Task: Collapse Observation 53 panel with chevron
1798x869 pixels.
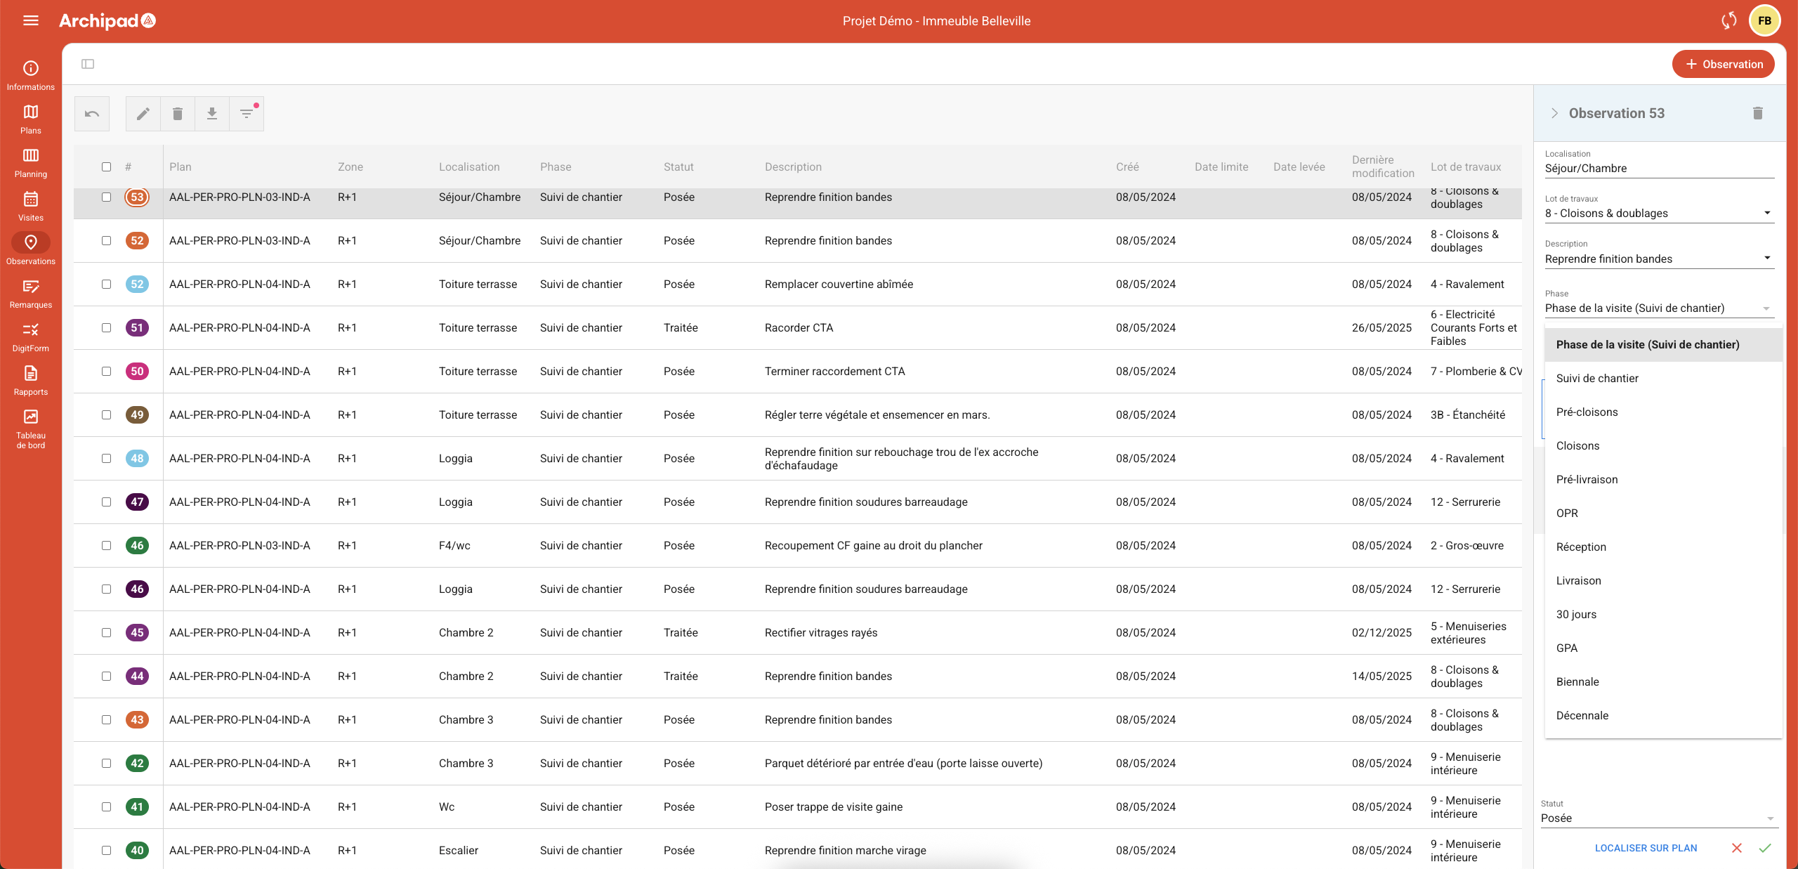Action: click(1554, 113)
